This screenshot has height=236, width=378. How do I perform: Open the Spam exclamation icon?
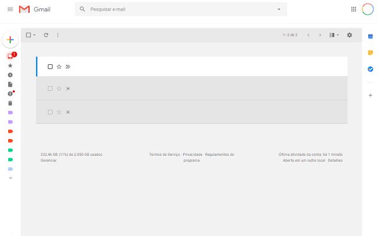pyautogui.click(x=10, y=94)
